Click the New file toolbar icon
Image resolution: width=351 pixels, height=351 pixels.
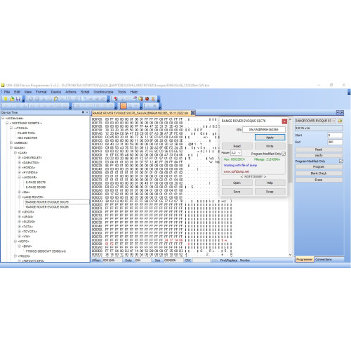pos(6,99)
